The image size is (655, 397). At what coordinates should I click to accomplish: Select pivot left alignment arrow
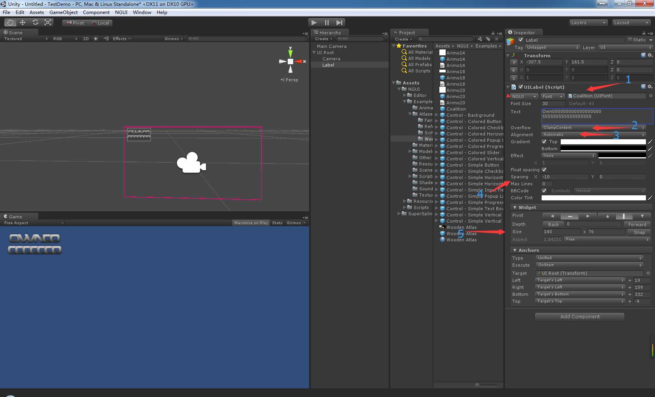552,216
